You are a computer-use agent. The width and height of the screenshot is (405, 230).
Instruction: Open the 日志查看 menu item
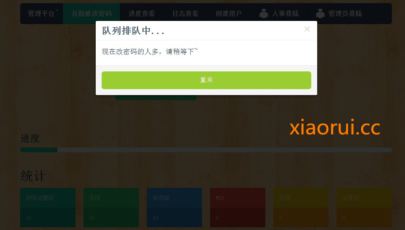(185, 13)
